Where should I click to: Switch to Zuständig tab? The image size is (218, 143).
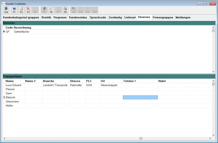pos(115,17)
